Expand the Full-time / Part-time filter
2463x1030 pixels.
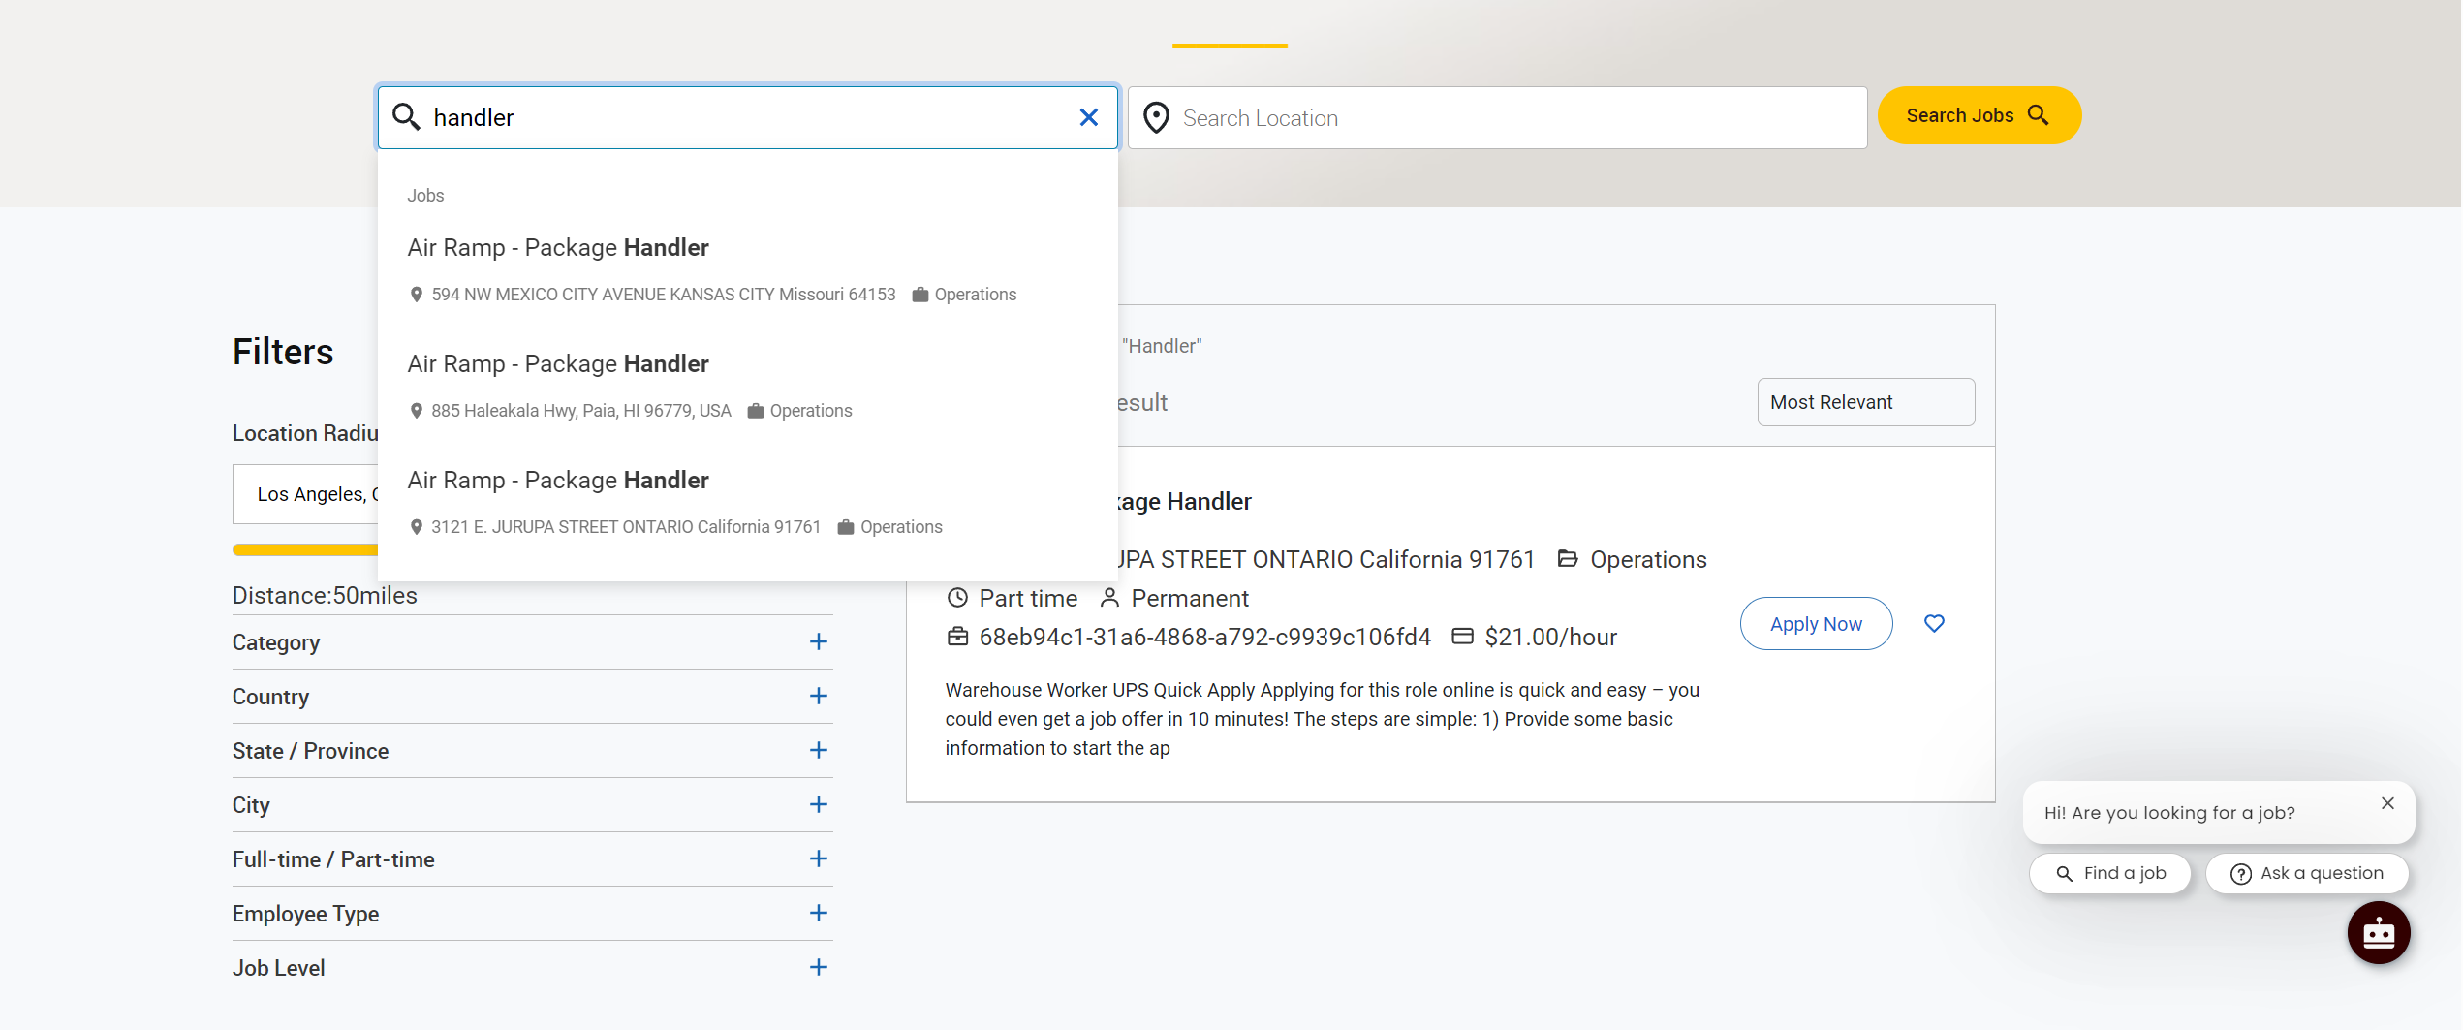coord(532,859)
